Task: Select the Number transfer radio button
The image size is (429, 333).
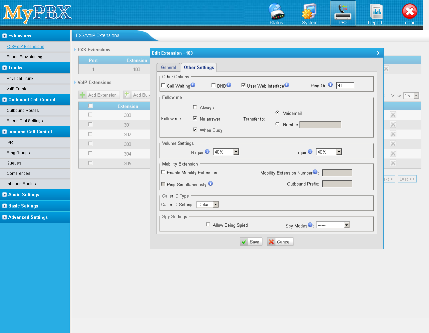Action: click(277, 124)
